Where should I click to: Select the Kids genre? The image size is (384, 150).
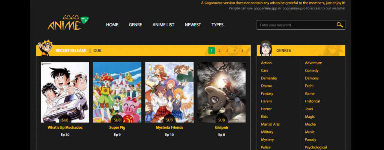click(264, 116)
